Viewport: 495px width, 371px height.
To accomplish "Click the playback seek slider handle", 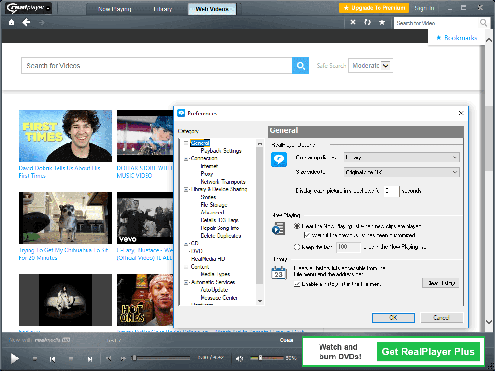I will coord(134,358).
